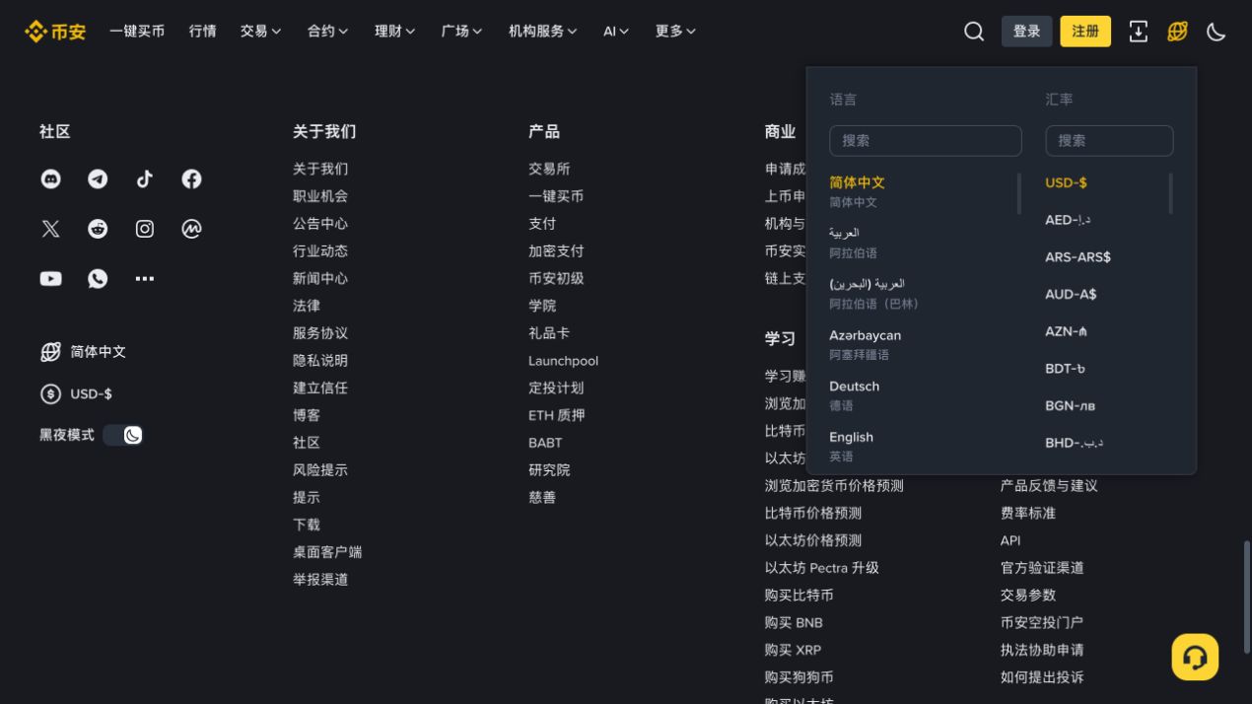Open the 行情 nav item
Image resolution: width=1252 pixels, height=704 pixels.
point(202,32)
